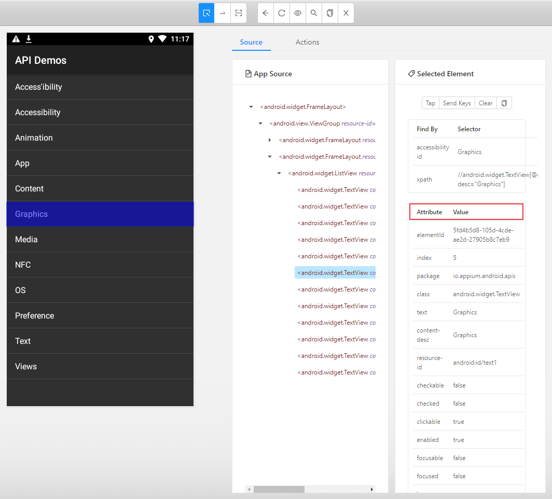Collapse the second FrameLayout node
The height and width of the screenshot is (499, 552).
pyautogui.click(x=270, y=157)
